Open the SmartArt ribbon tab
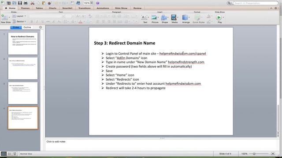This screenshot has height=158, width=282. [x=67, y=8]
